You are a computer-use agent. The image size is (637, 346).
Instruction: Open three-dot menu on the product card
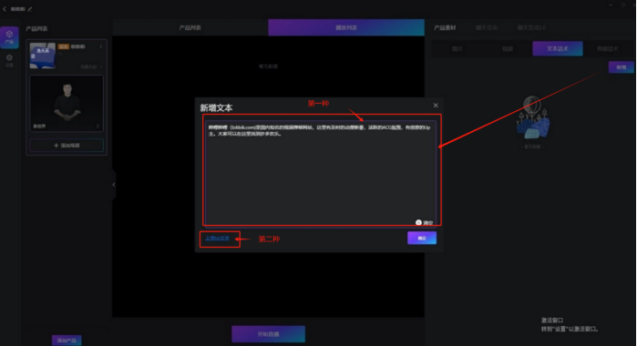tap(101, 46)
